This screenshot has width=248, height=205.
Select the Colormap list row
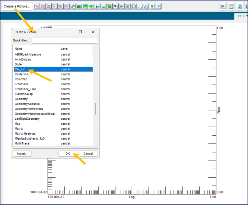53,79
